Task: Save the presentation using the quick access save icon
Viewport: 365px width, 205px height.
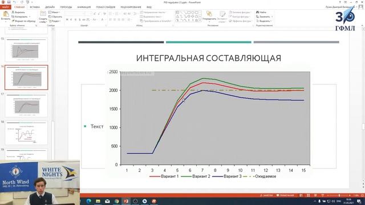Action: (x=9, y=2)
